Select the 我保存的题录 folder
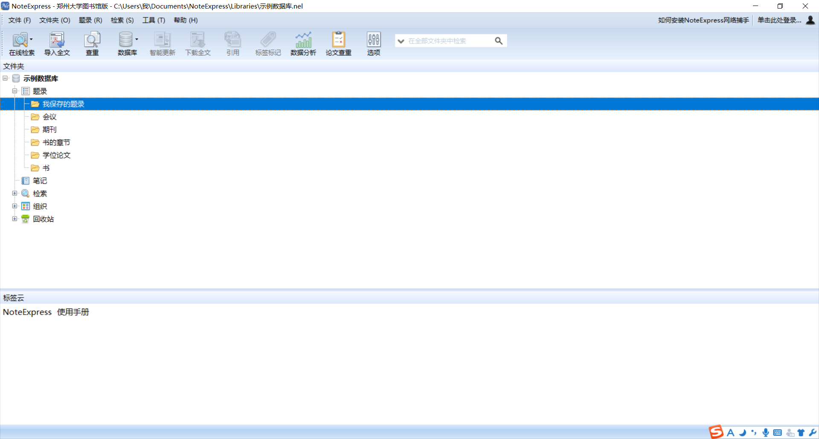 click(x=409, y=104)
